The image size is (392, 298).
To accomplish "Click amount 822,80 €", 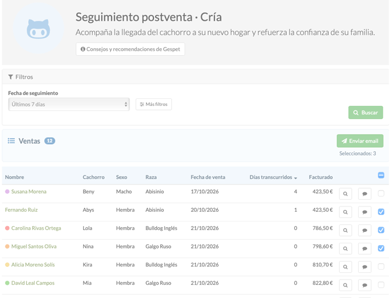I will coord(322,282).
